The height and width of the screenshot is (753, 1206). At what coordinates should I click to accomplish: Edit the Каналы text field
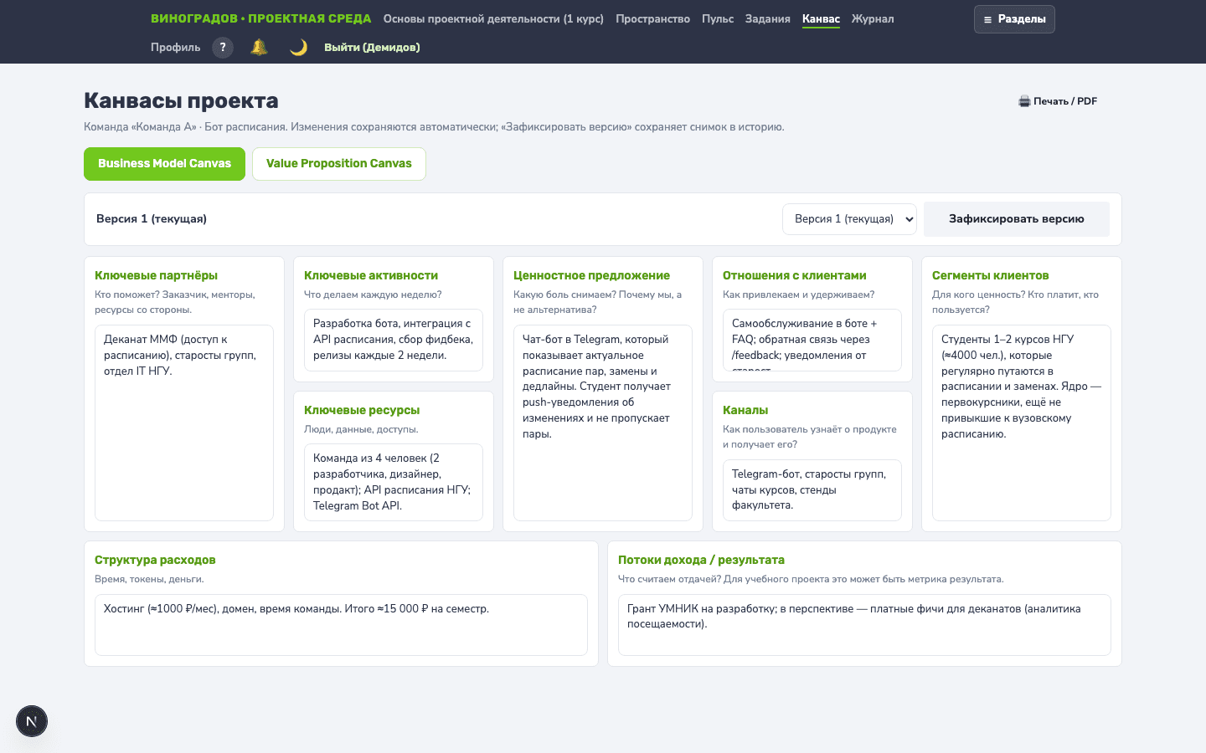click(x=812, y=490)
